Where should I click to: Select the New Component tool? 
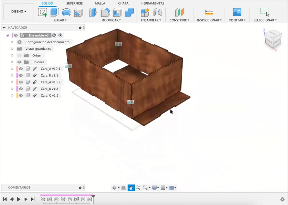coord(145,12)
